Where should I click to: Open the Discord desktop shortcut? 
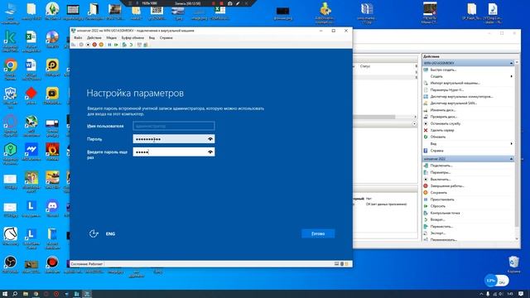52,208
